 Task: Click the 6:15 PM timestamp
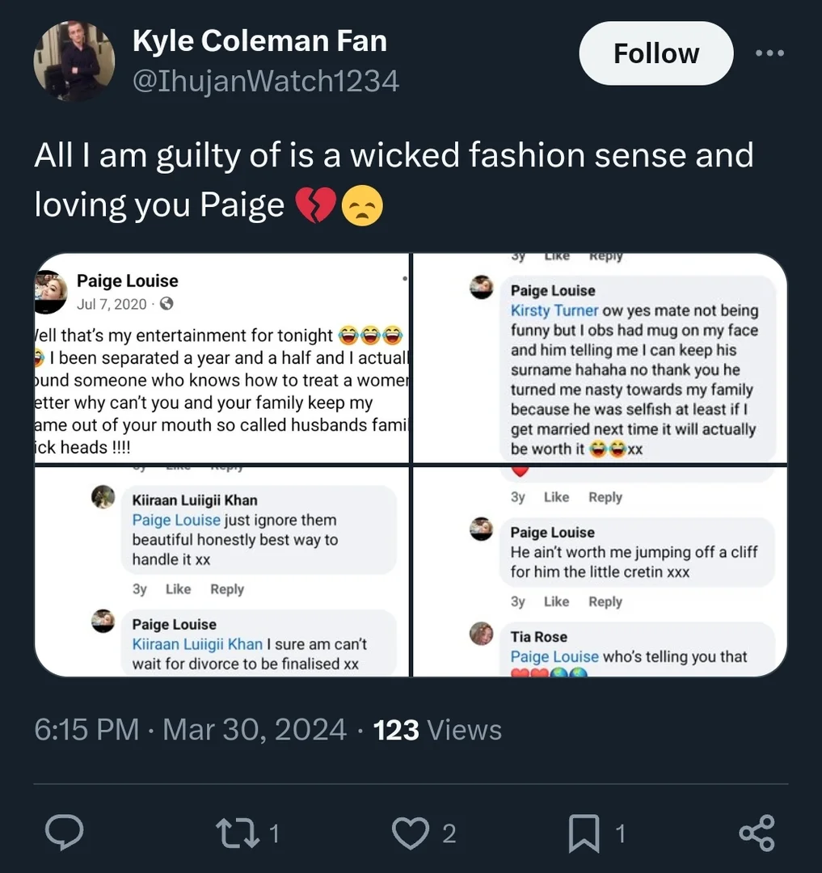point(86,729)
